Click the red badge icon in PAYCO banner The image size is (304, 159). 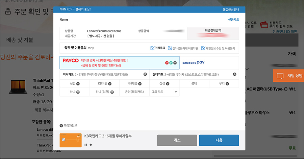[167, 63]
